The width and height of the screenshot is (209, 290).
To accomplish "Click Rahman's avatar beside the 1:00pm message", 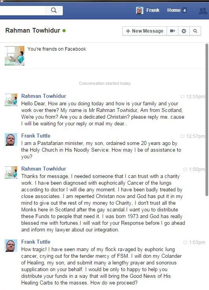I will tap(11, 173).
